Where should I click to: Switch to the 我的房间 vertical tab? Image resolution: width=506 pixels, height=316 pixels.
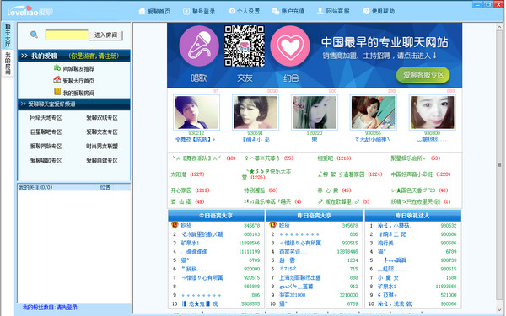pos(8,63)
